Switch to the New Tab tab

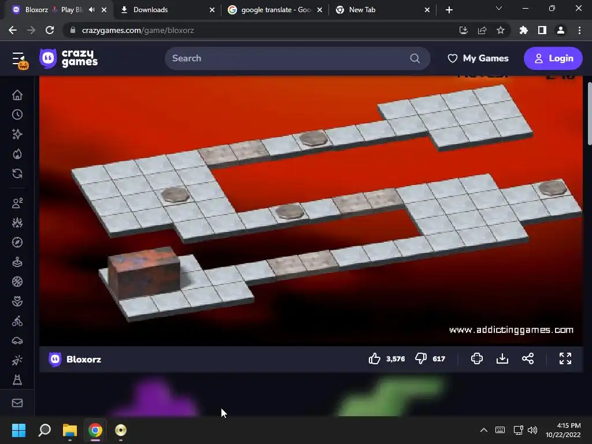[383, 10]
